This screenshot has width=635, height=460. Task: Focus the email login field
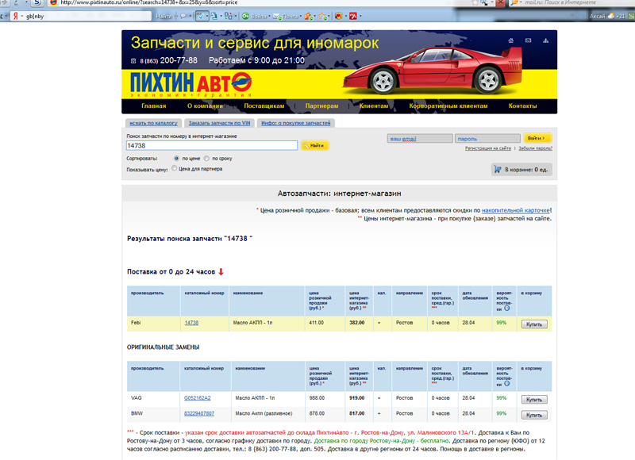pos(420,138)
